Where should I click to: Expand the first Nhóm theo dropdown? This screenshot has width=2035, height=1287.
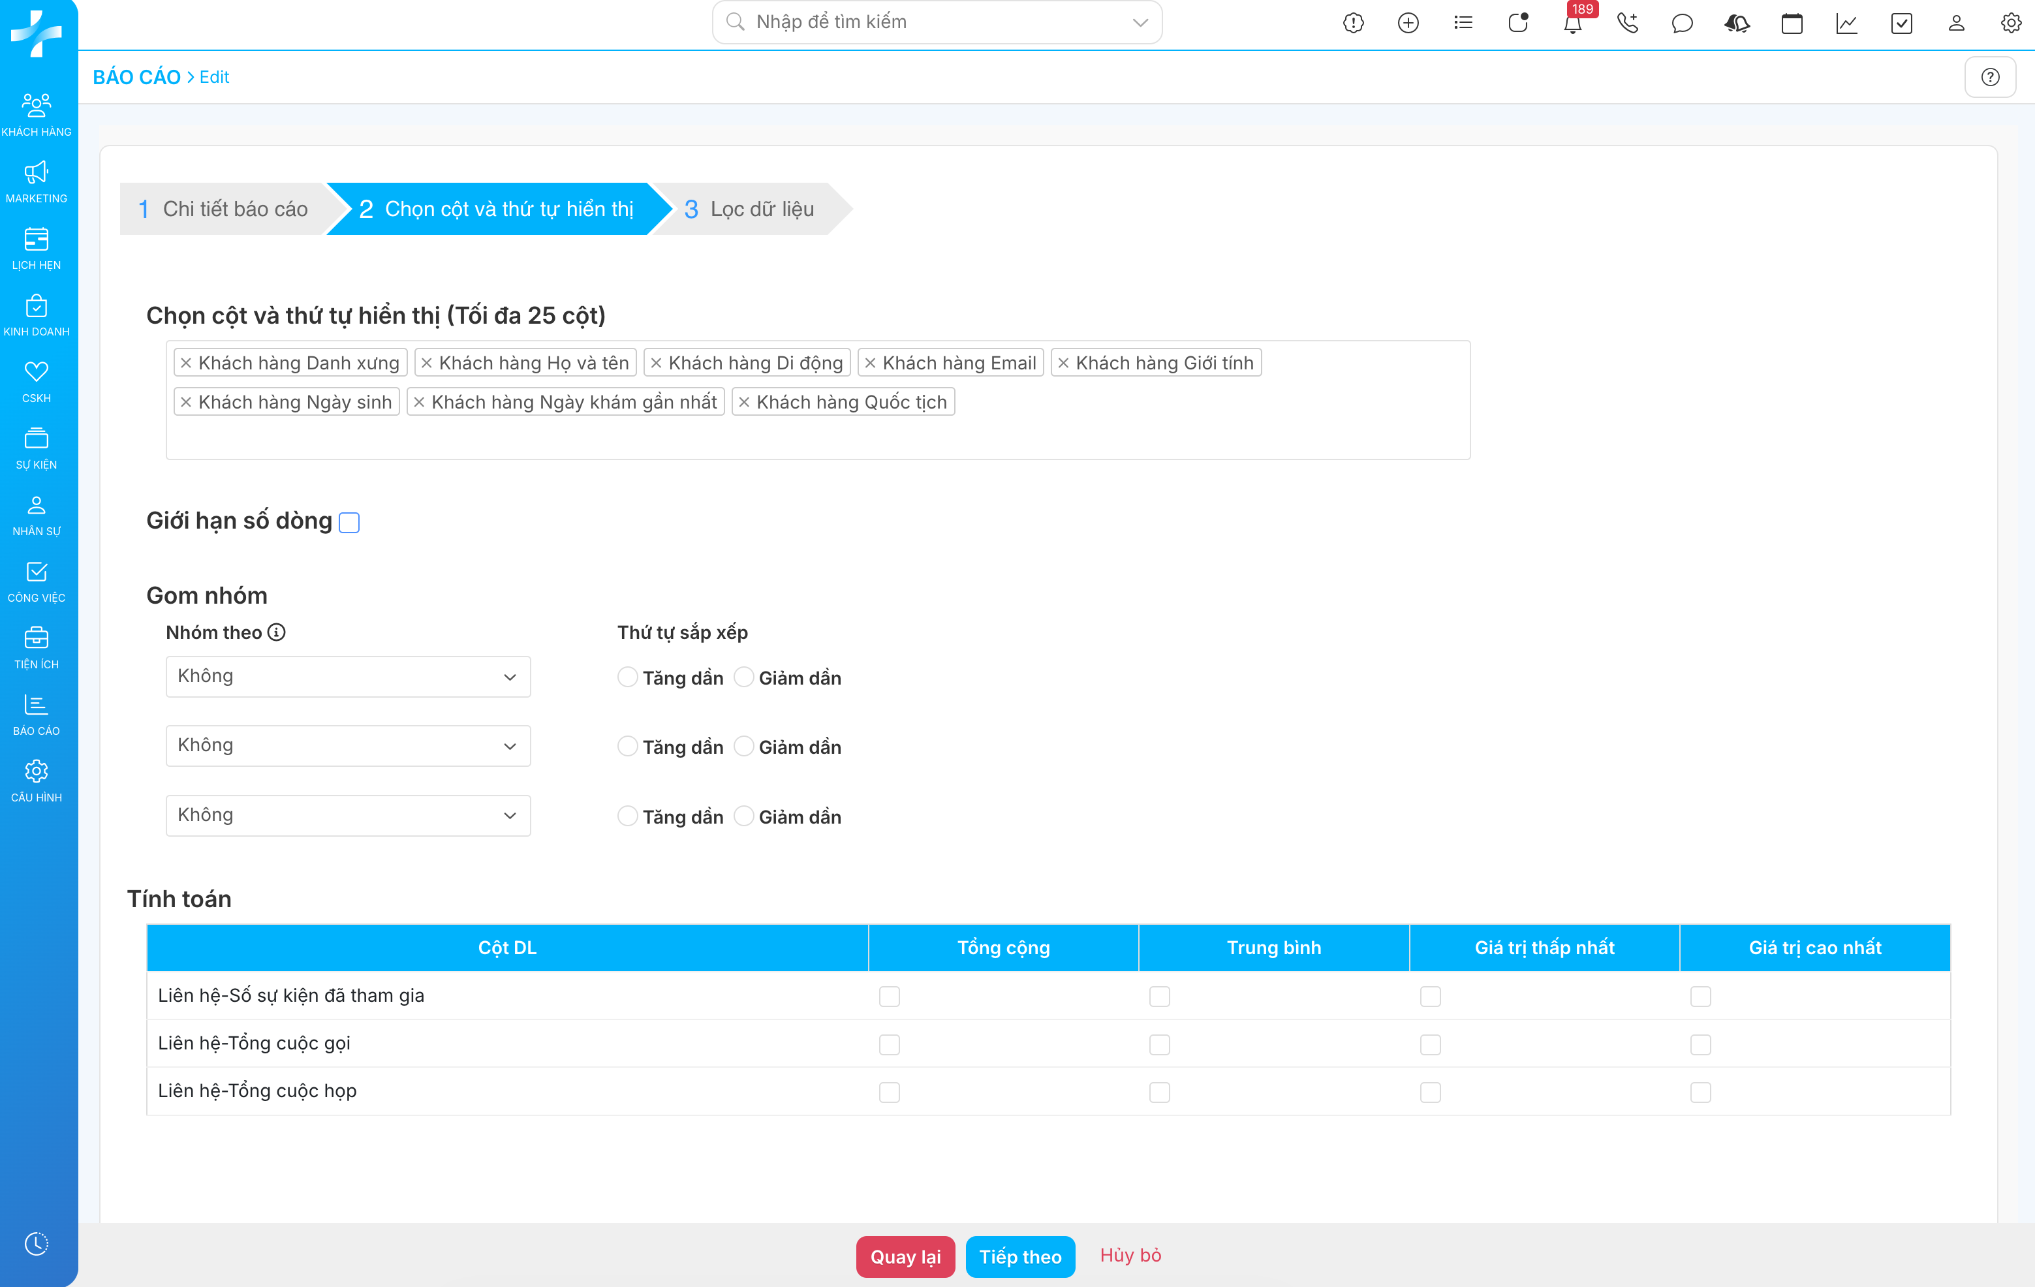[x=347, y=677]
